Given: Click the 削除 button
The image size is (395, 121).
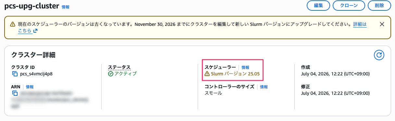Looking at the screenshot, I should (379, 5).
